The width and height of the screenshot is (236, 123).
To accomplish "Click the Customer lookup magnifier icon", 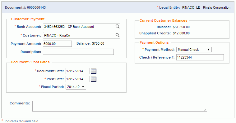I will pos(118,35).
